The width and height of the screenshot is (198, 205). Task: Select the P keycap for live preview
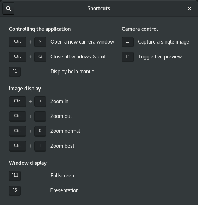click(128, 57)
